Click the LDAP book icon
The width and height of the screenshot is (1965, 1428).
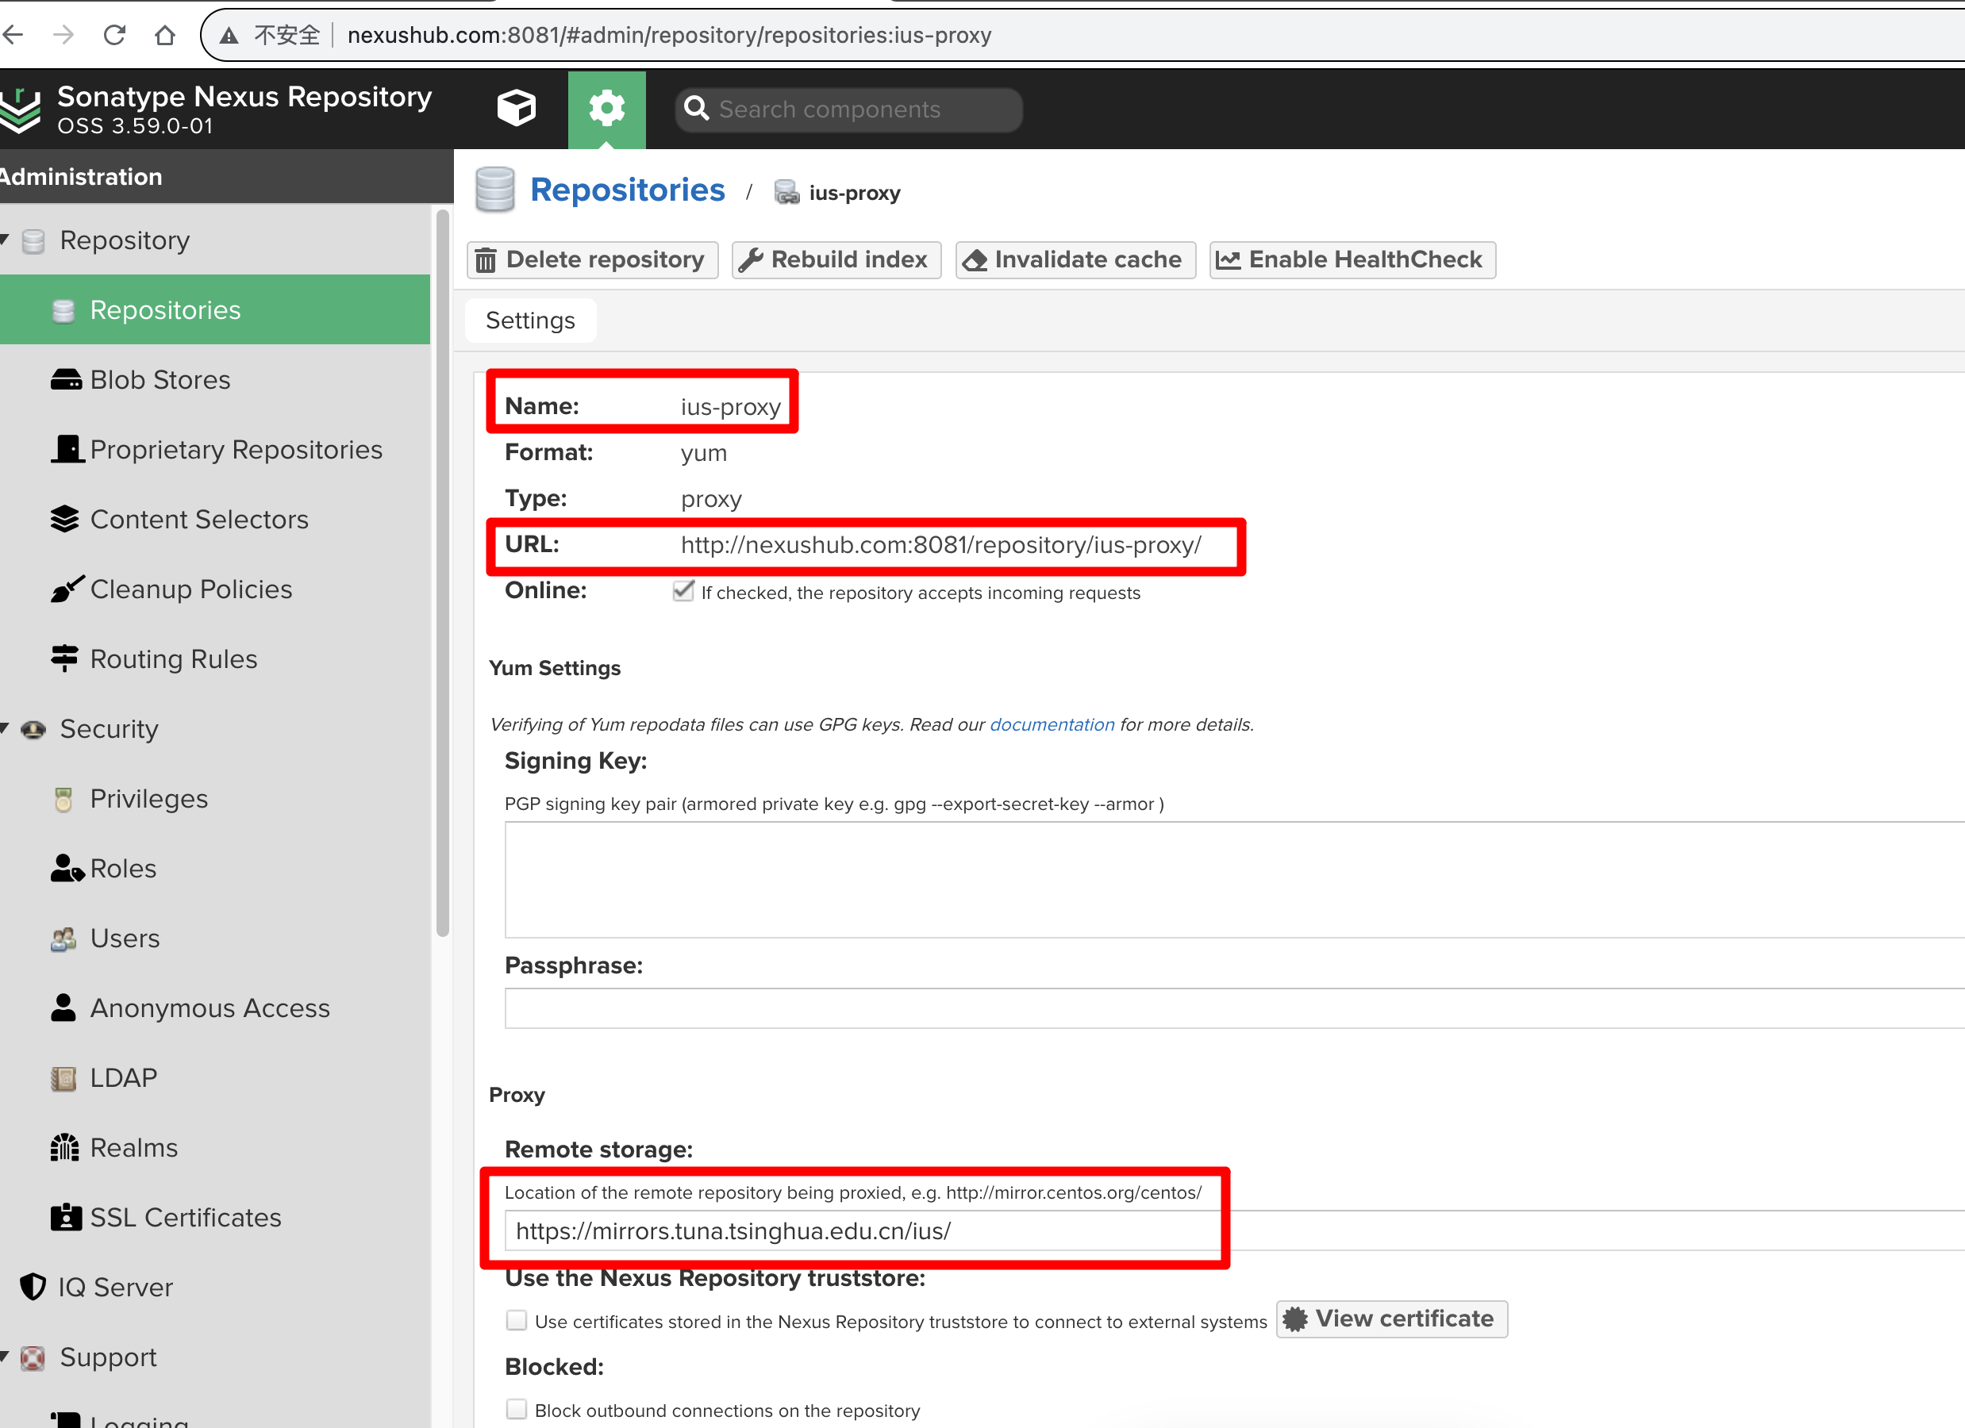[x=63, y=1078]
